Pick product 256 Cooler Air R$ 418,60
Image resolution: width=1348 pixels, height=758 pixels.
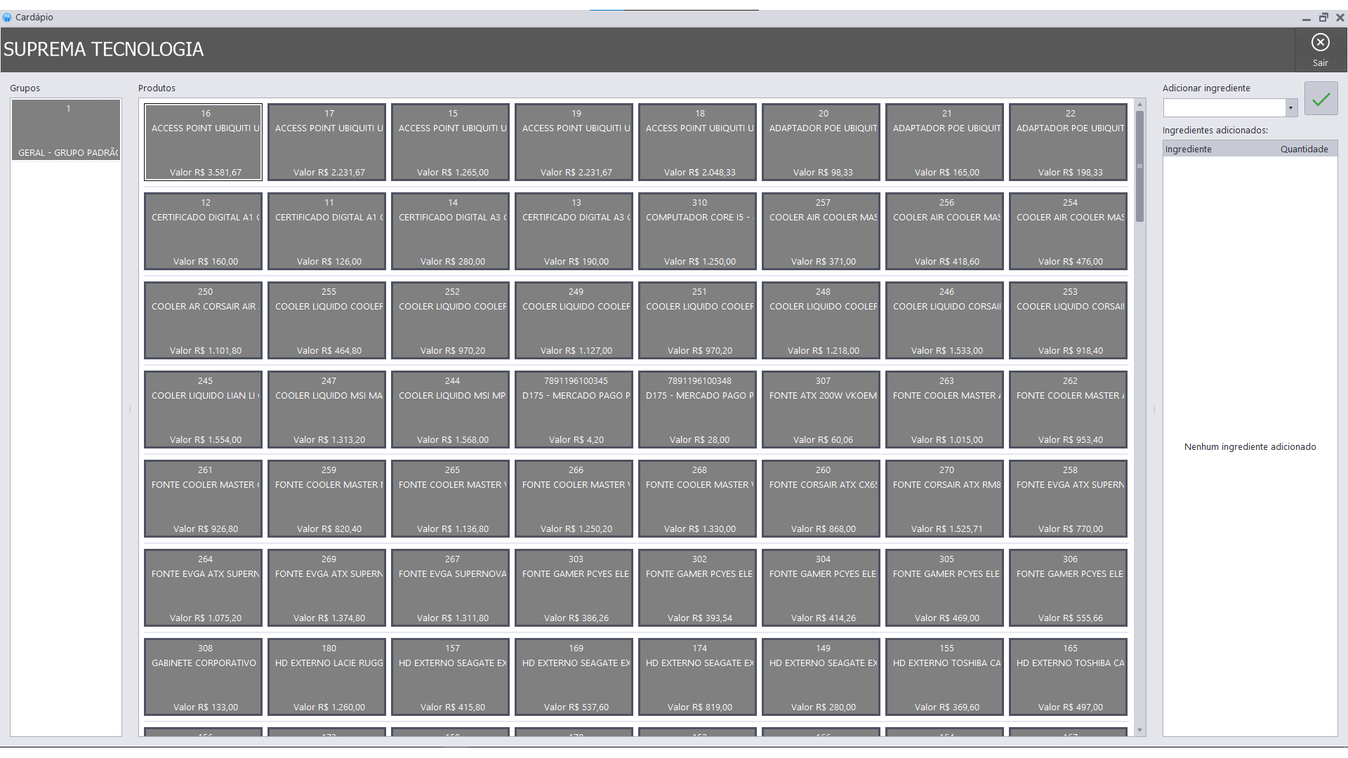click(x=944, y=232)
